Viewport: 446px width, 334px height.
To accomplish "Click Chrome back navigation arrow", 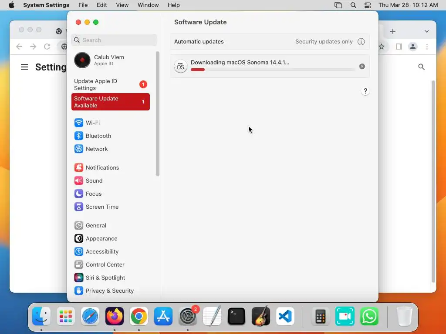I will [x=19, y=47].
